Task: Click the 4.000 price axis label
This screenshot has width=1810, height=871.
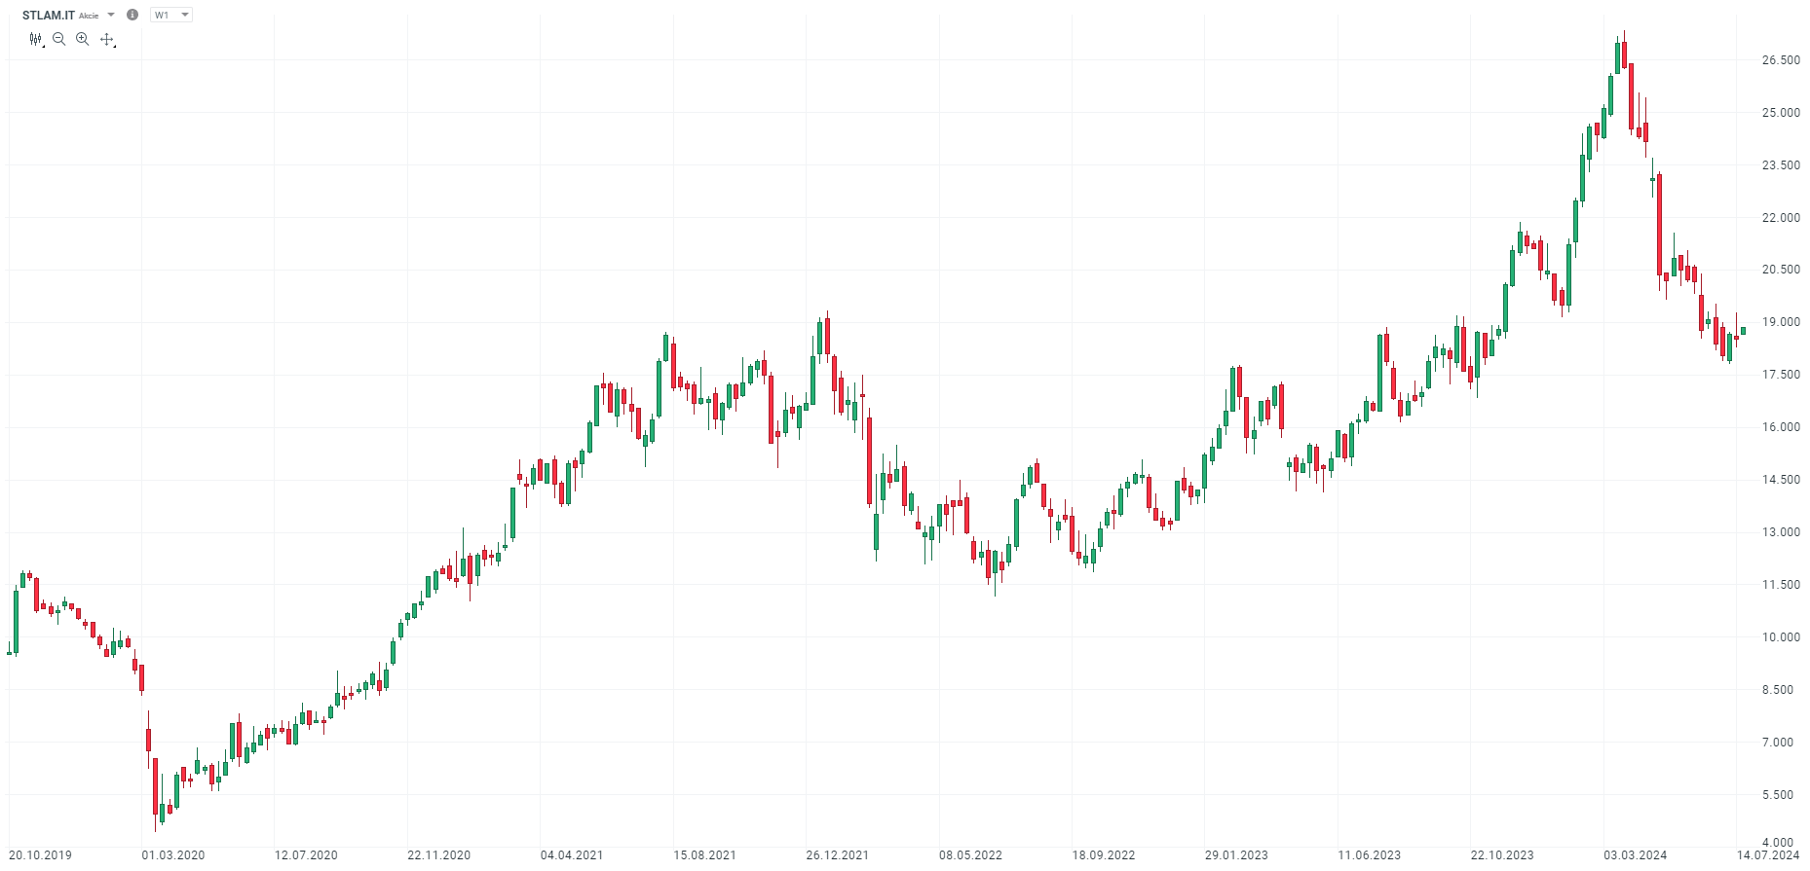Action: pyautogui.click(x=1778, y=843)
